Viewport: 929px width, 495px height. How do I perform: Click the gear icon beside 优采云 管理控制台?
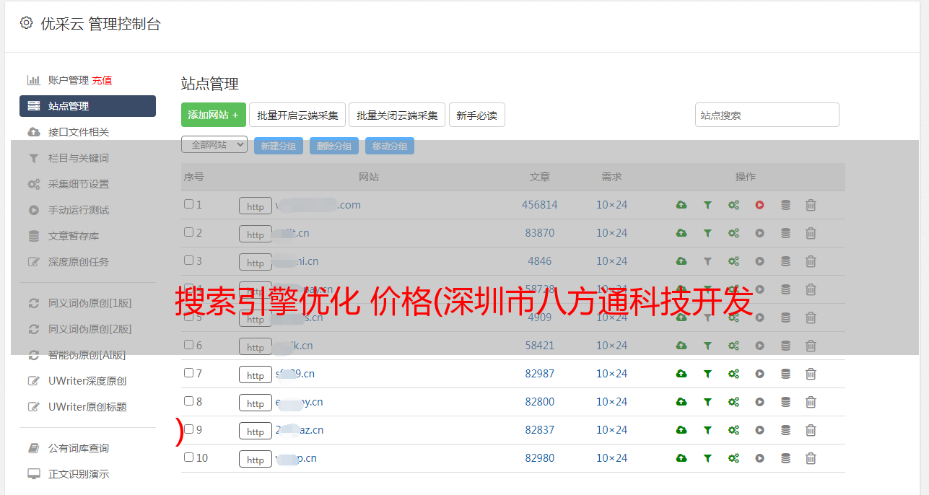coord(27,23)
